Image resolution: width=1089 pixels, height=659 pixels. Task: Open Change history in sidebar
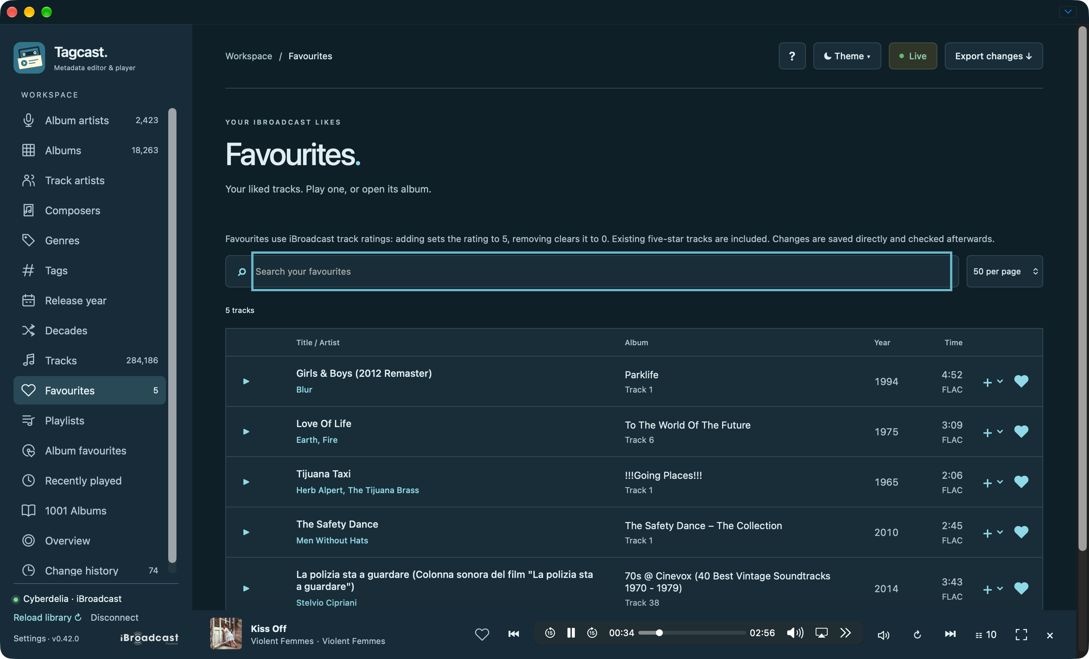[90, 571]
